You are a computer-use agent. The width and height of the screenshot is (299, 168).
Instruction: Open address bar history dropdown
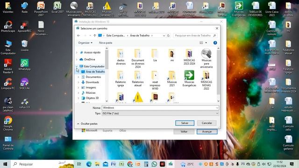click(164, 35)
